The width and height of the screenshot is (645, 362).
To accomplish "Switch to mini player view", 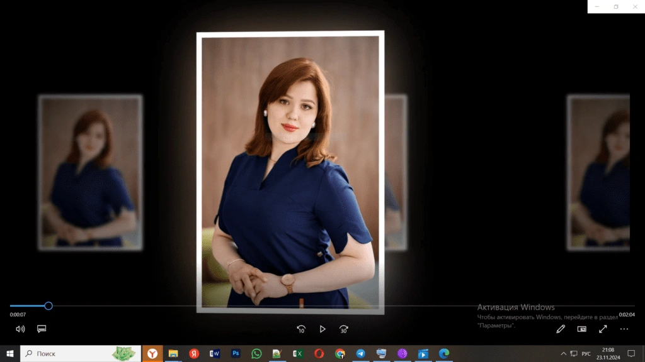I will (x=582, y=329).
